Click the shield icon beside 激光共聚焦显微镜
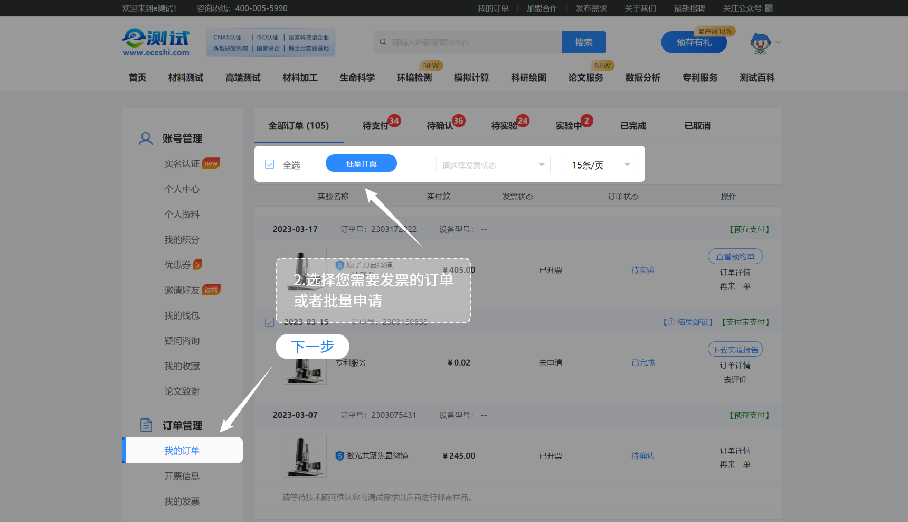The height and width of the screenshot is (522, 908). tap(340, 456)
